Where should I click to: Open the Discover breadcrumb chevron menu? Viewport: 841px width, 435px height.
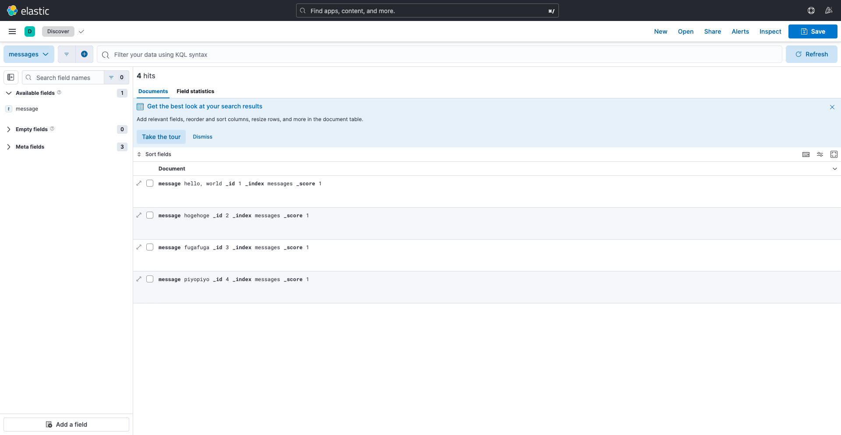[81, 31]
